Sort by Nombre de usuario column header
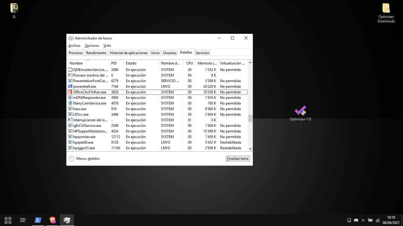The width and height of the screenshot is (403, 226). pyautogui.click(x=171, y=63)
